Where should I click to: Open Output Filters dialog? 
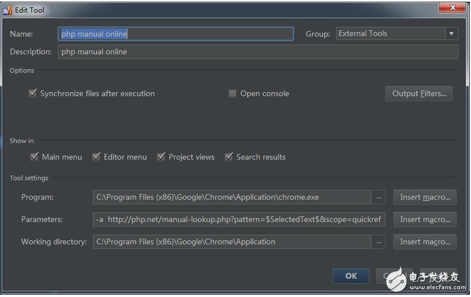(x=419, y=93)
